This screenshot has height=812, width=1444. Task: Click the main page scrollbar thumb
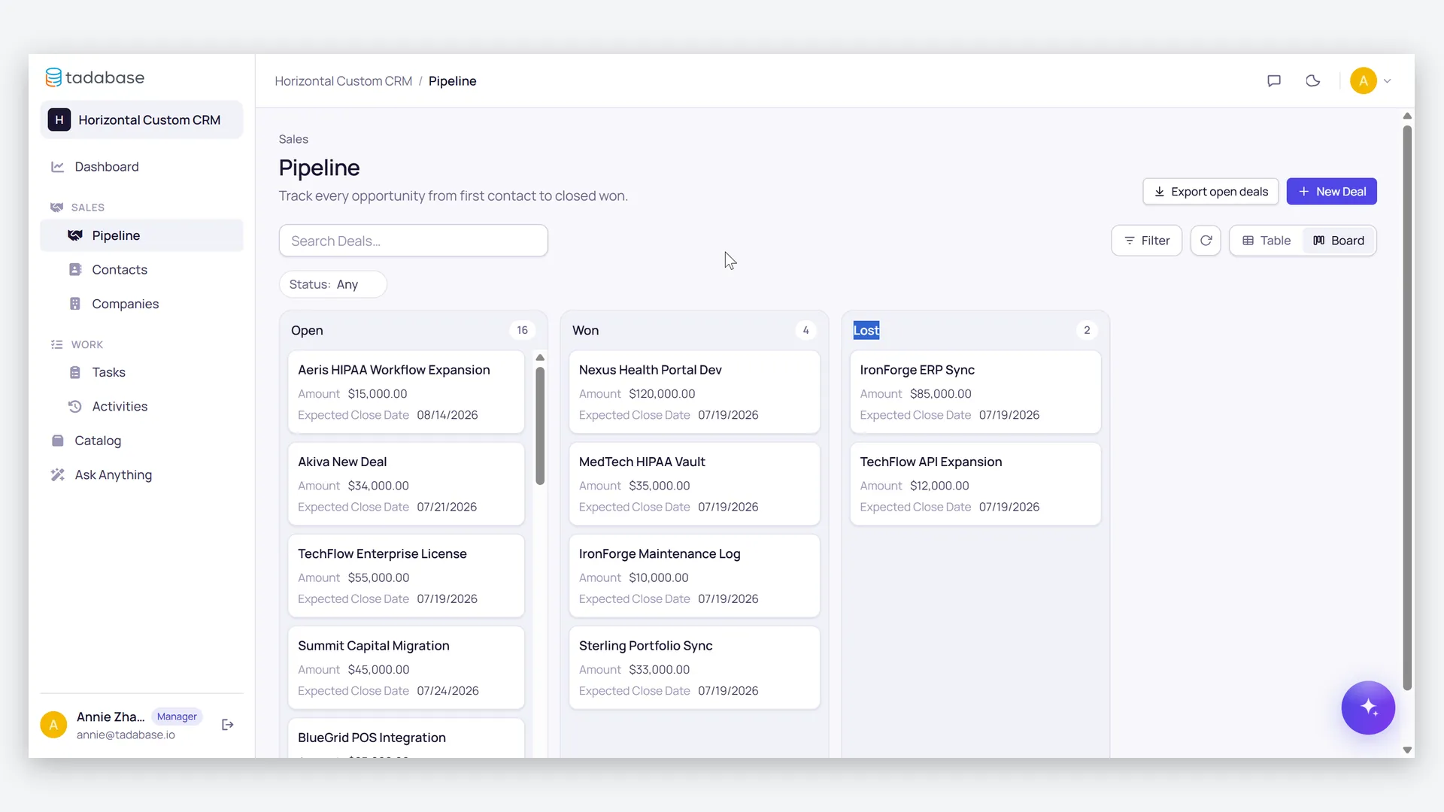(1407, 408)
